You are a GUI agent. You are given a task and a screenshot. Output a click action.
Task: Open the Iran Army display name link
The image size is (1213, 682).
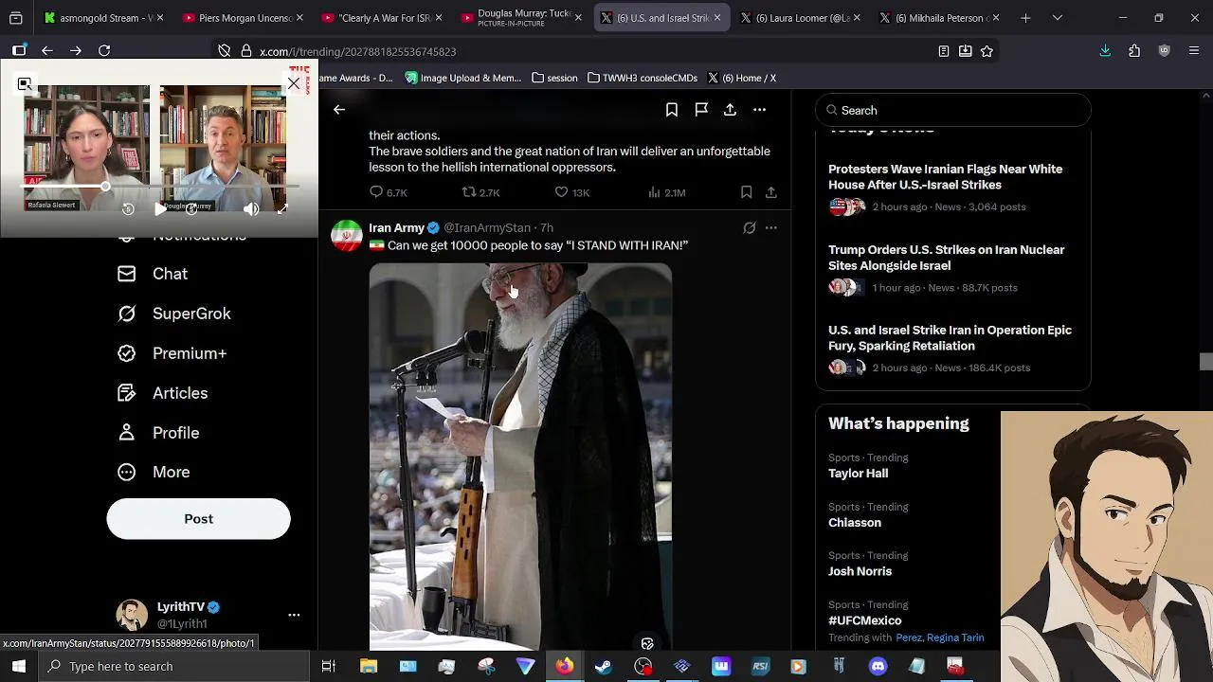[x=396, y=228]
